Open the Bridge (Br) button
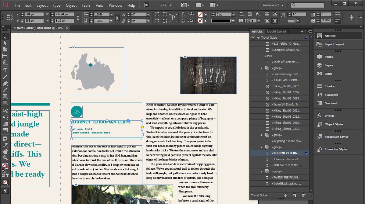 pyautogui.click(x=147, y=5)
